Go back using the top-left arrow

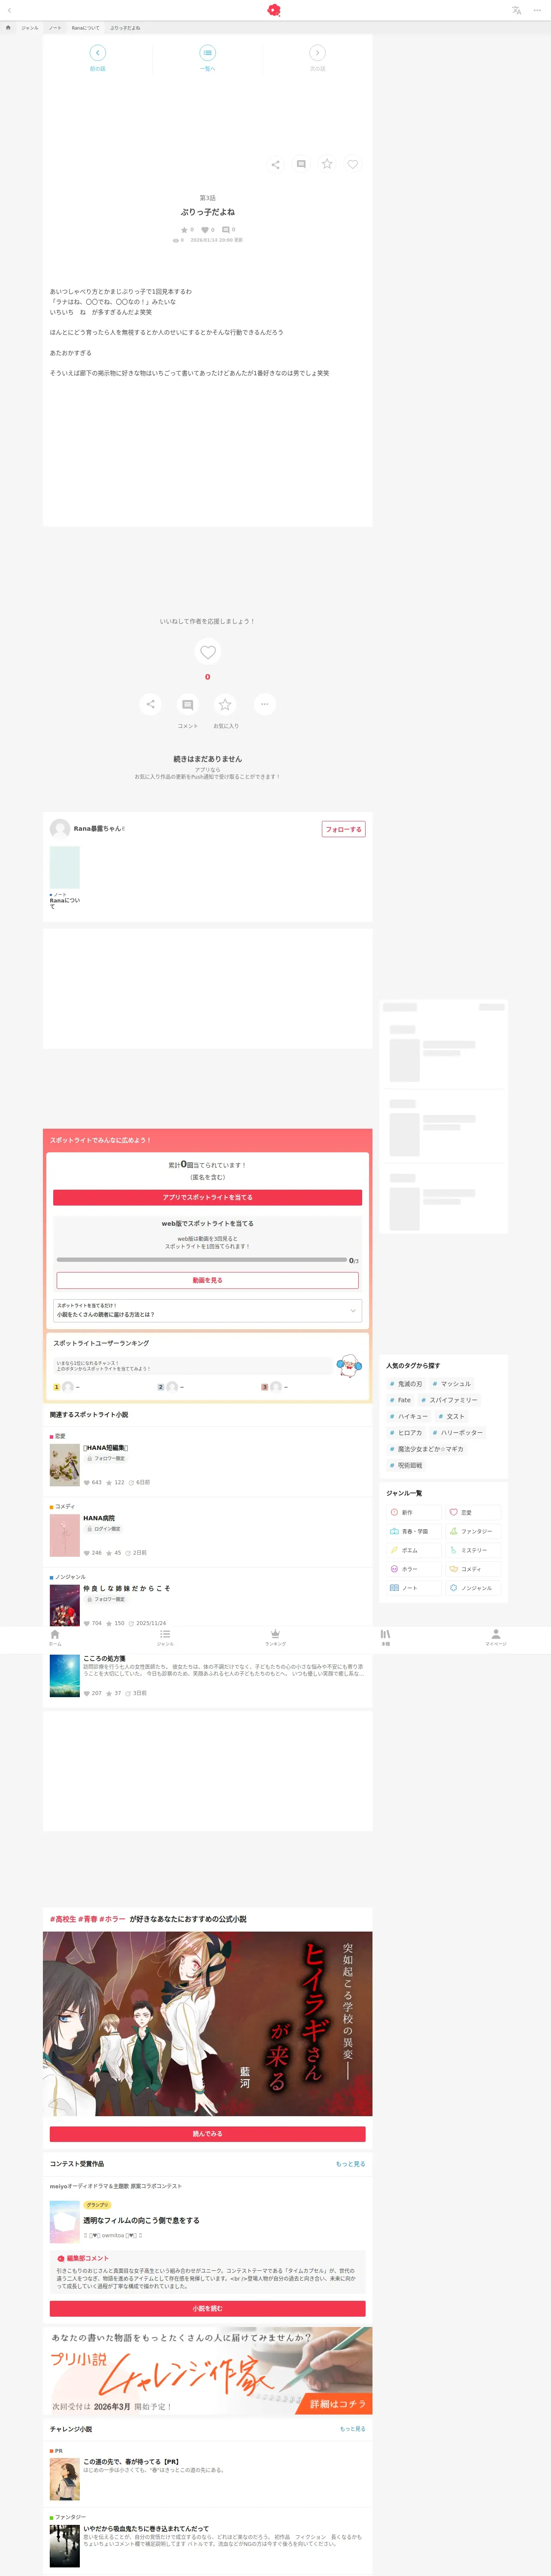(x=9, y=10)
